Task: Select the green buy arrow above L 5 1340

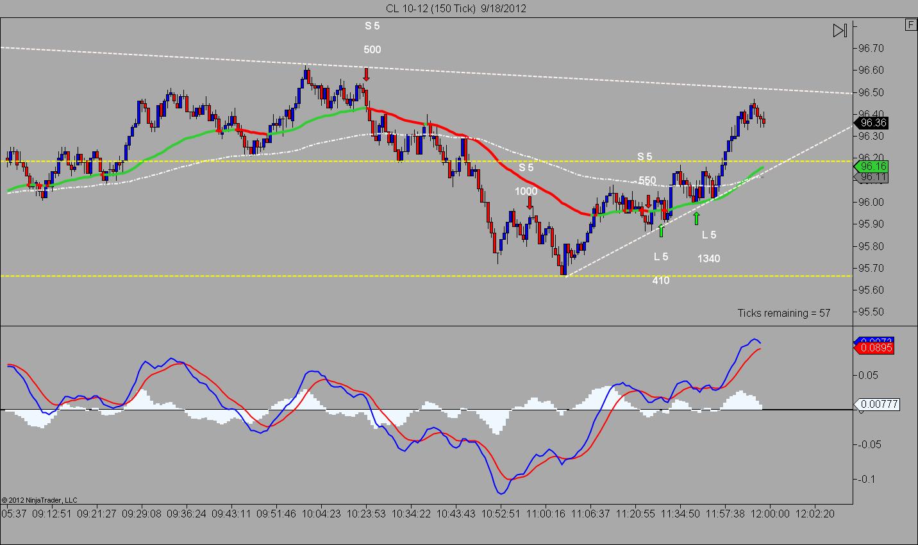Action: (x=696, y=218)
